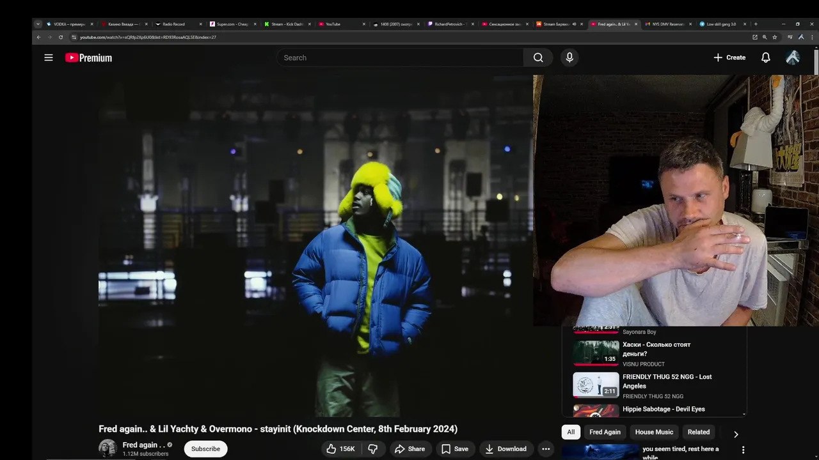Show more filter chips with right arrow
The image size is (819, 460).
coord(736,434)
